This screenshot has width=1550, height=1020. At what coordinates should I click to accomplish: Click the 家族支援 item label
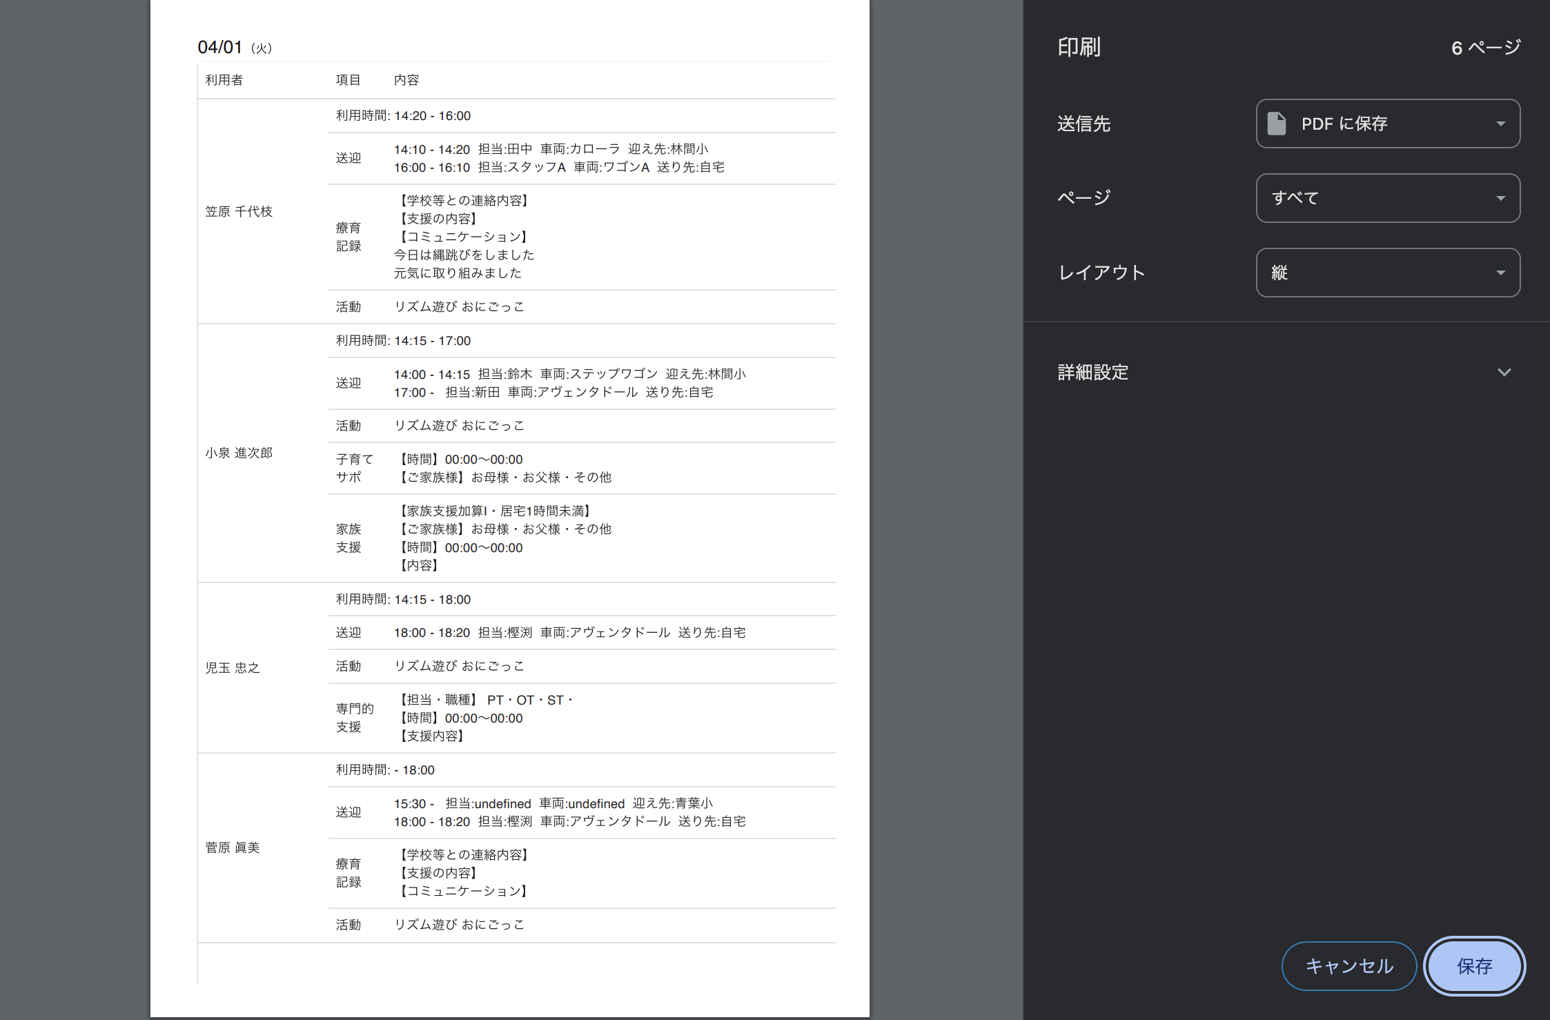tap(349, 538)
